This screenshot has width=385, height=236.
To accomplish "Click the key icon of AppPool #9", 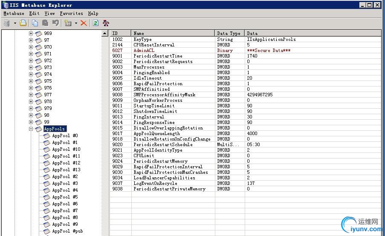I will coord(46,224).
